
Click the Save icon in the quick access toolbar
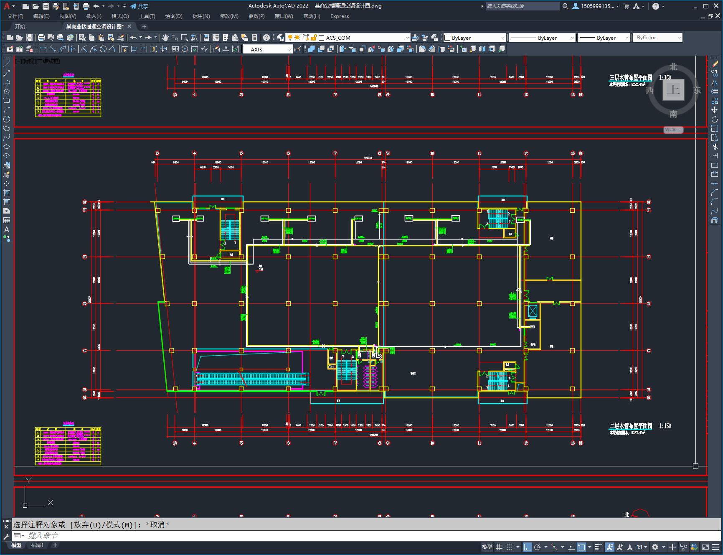point(46,6)
